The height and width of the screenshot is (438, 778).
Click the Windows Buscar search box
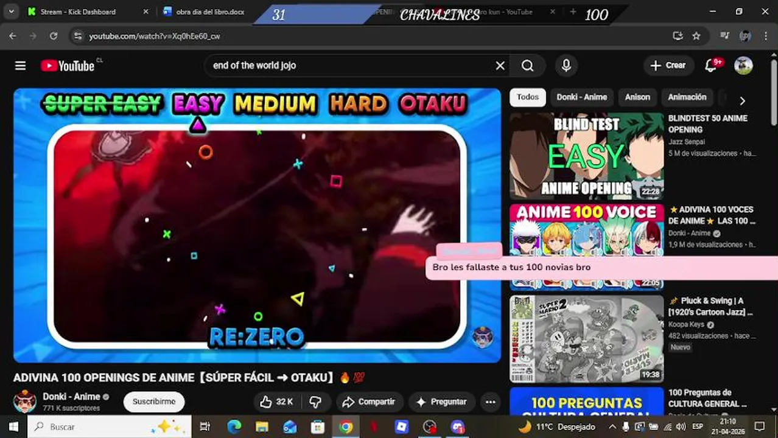110,427
